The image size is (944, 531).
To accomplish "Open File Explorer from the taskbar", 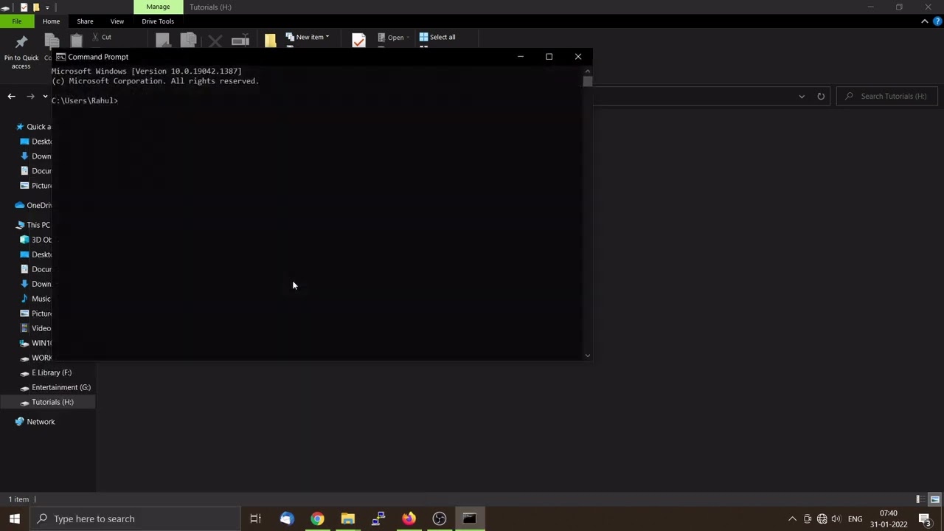I will [x=347, y=518].
